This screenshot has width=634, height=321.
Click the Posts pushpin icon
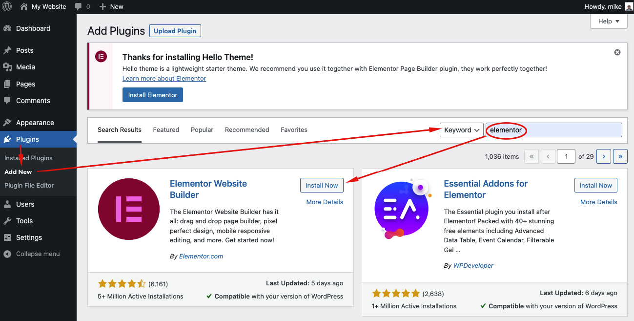tap(7, 50)
